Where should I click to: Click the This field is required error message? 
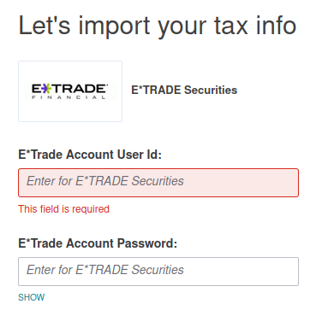click(63, 209)
